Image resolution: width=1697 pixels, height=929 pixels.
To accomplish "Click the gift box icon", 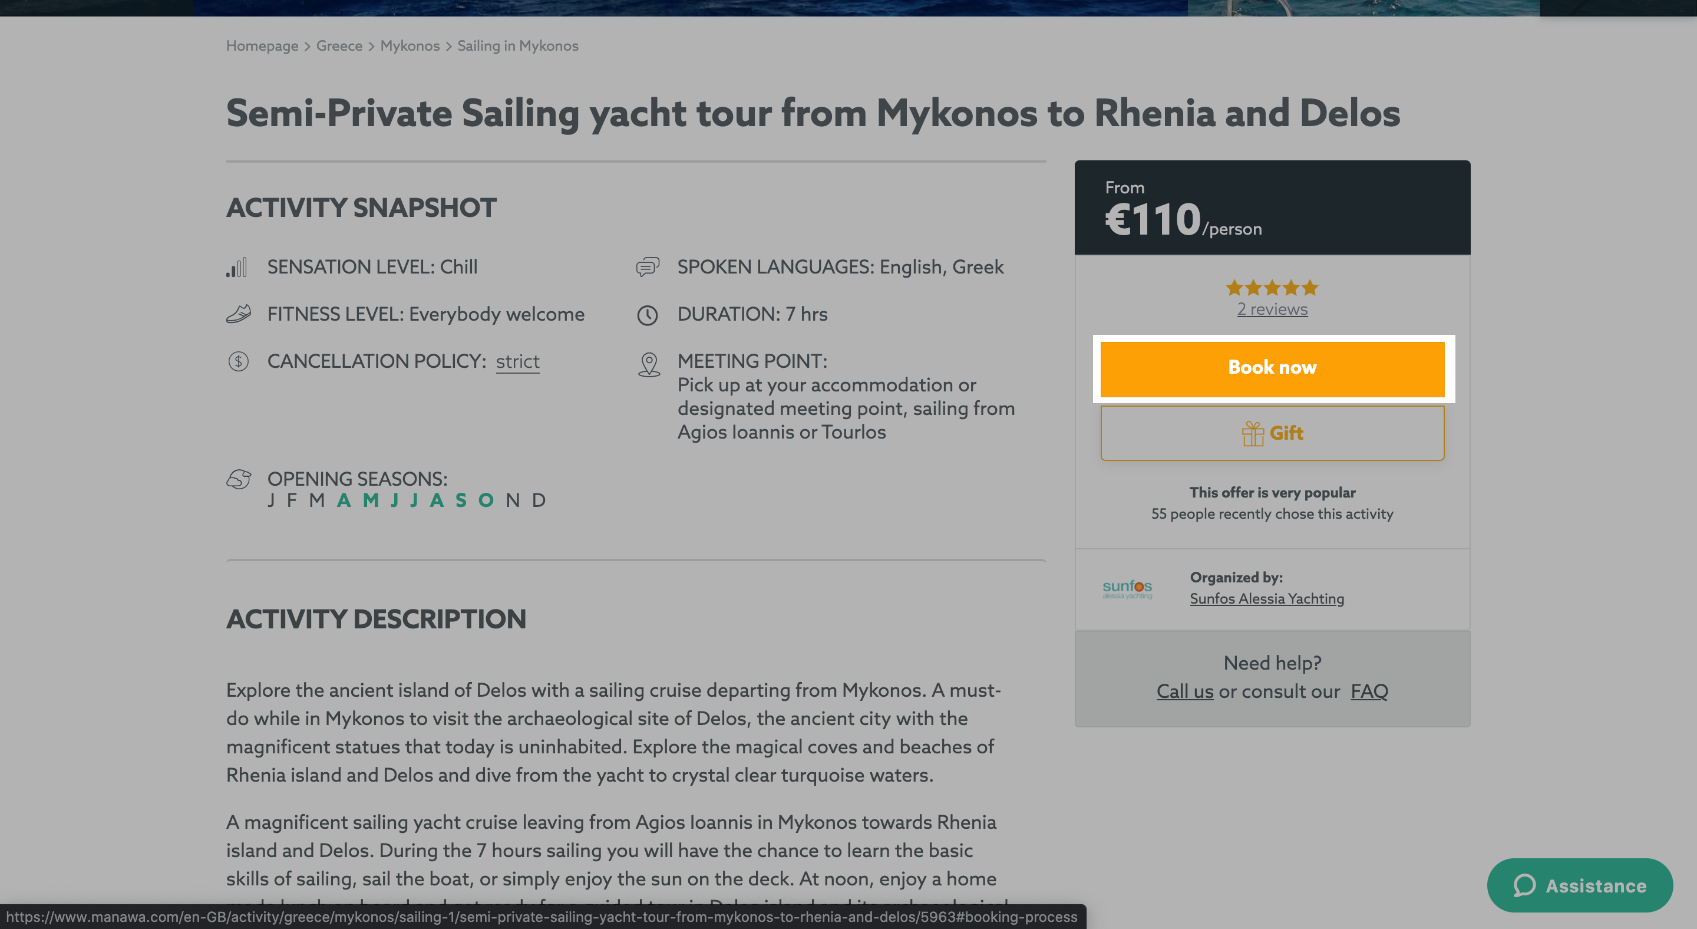I will (x=1252, y=433).
